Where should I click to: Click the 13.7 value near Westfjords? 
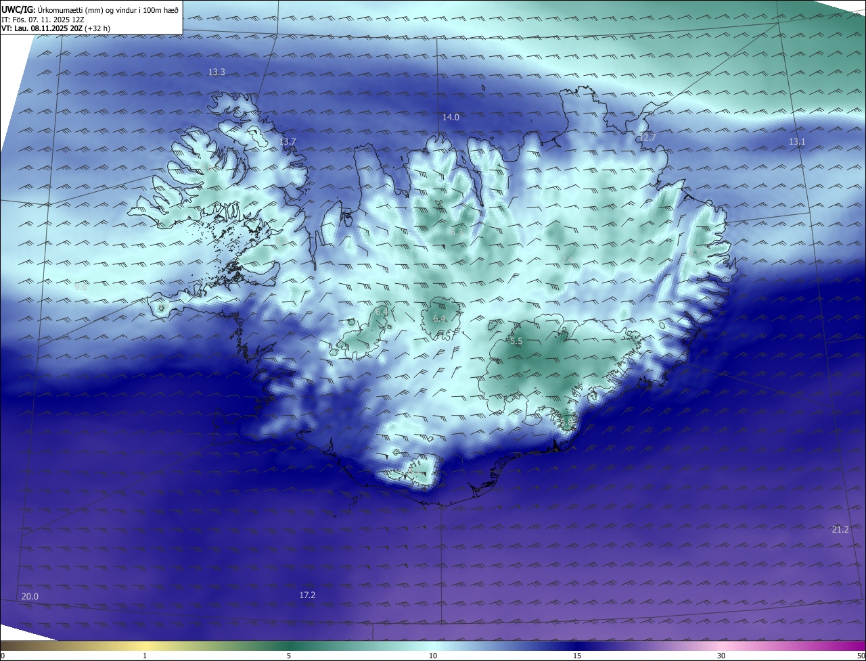(x=288, y=142)
